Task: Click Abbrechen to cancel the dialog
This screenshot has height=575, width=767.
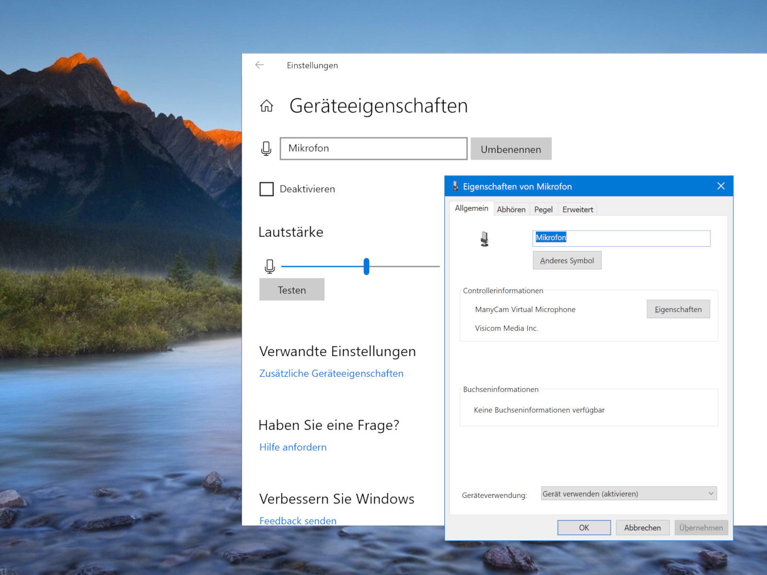Action: pos(642,528)
